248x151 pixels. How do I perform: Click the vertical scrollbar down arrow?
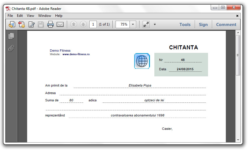(x=238, y=140)
